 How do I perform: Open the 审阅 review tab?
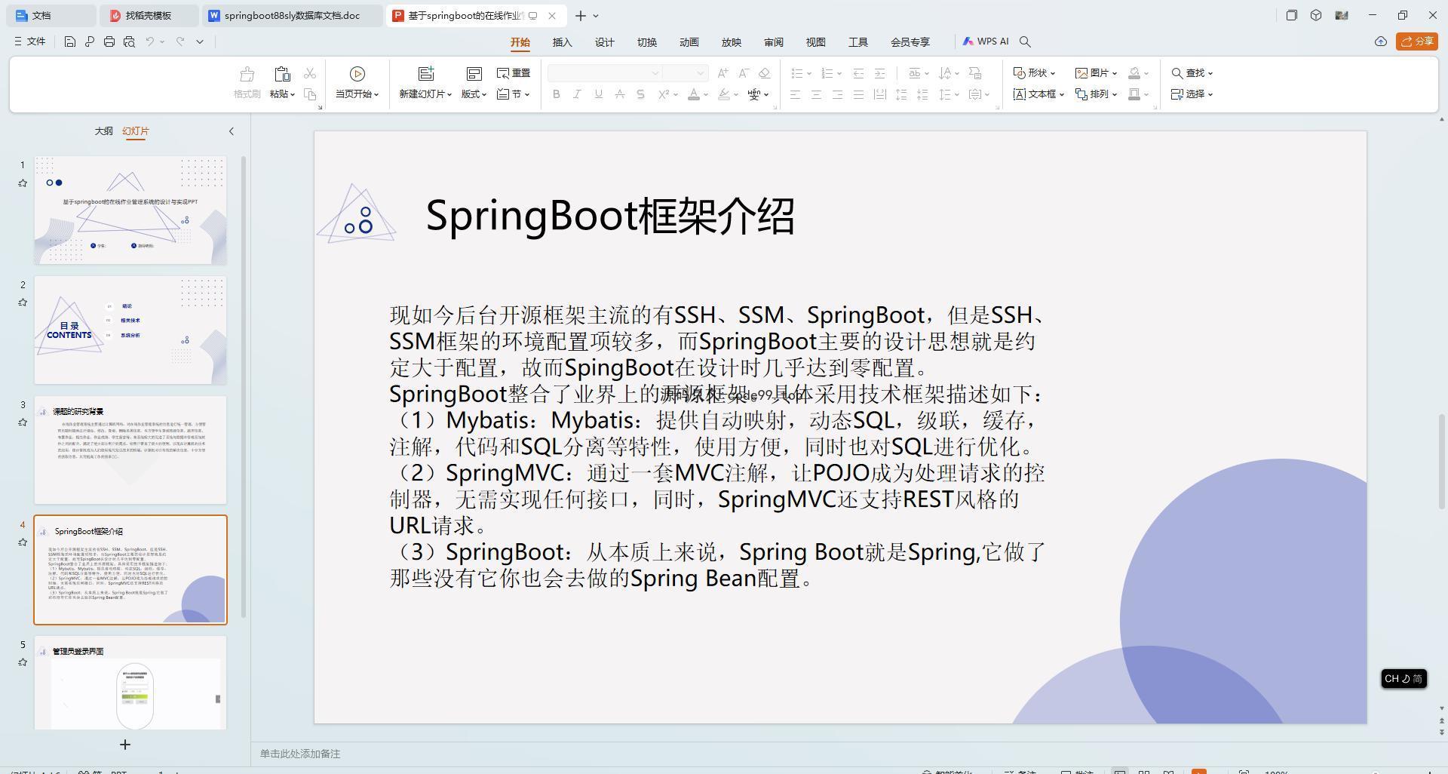774,42
